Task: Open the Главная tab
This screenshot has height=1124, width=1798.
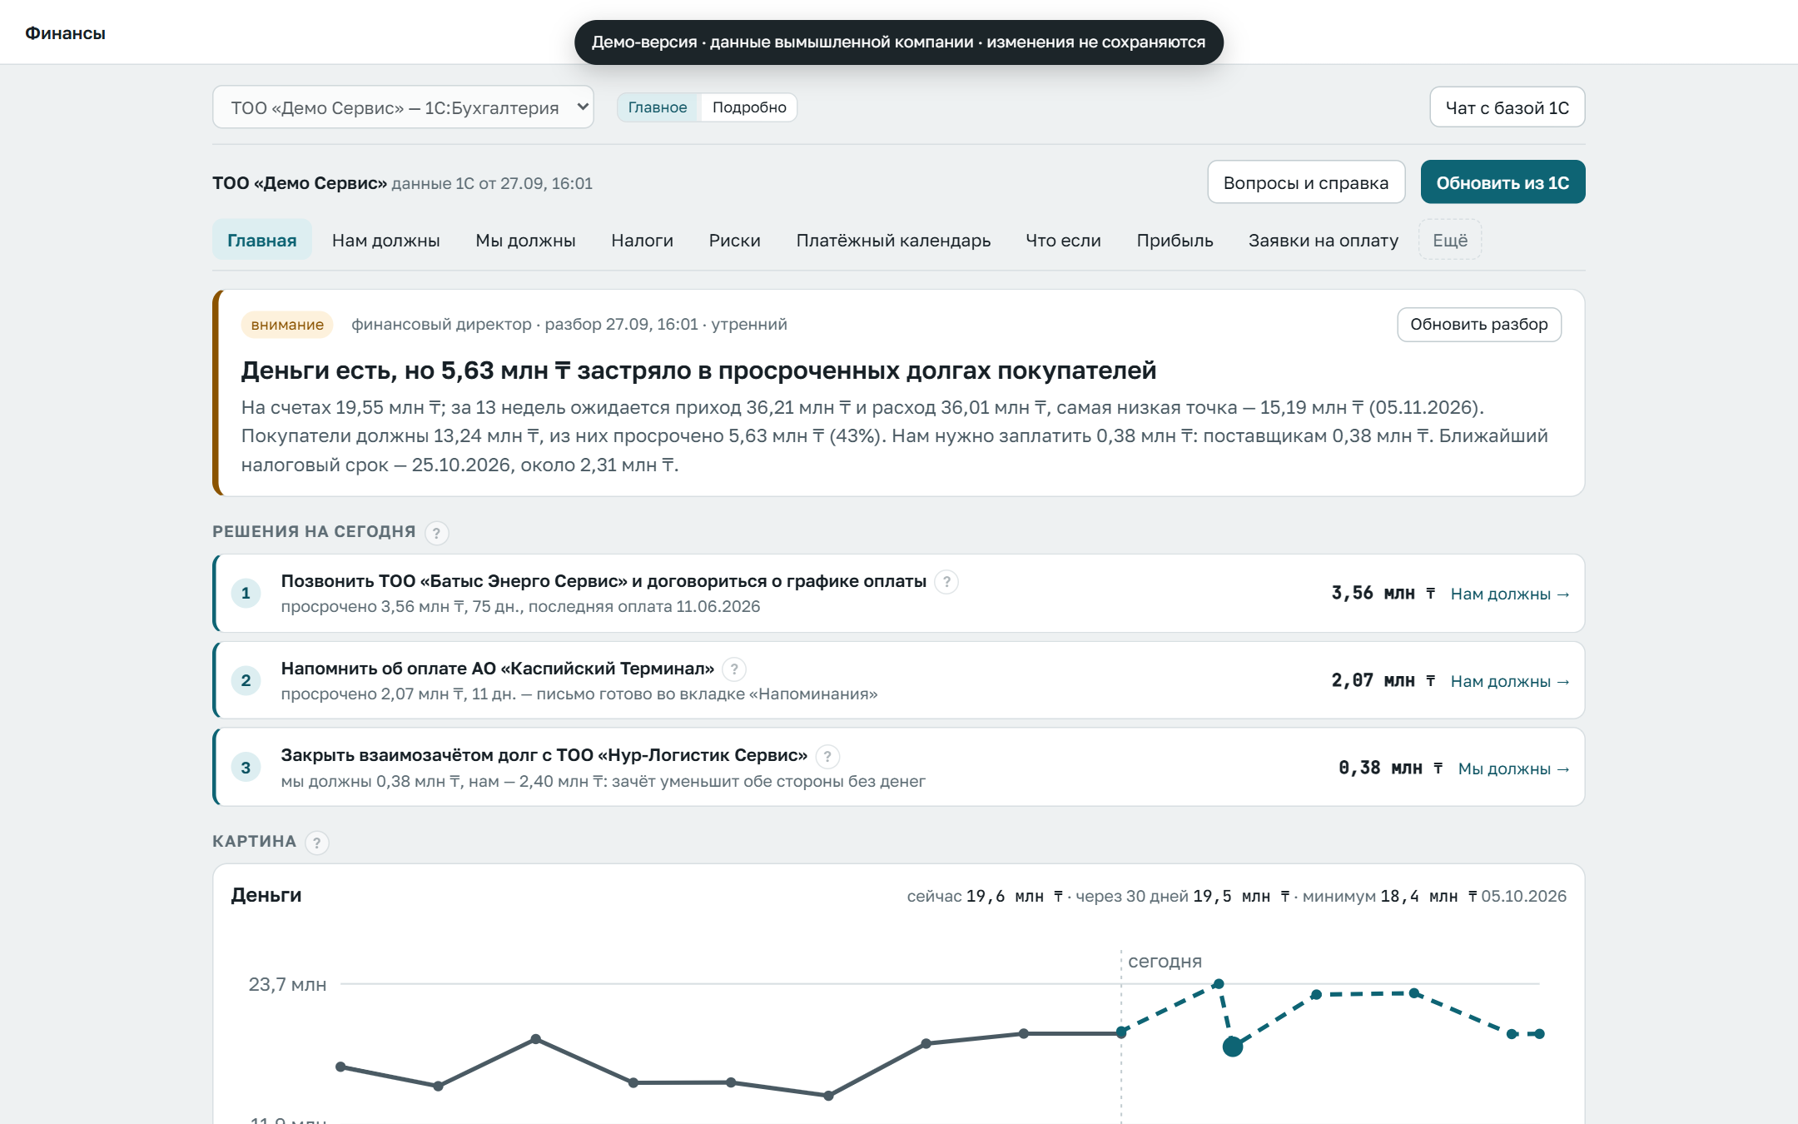Action: pos(262,241)
